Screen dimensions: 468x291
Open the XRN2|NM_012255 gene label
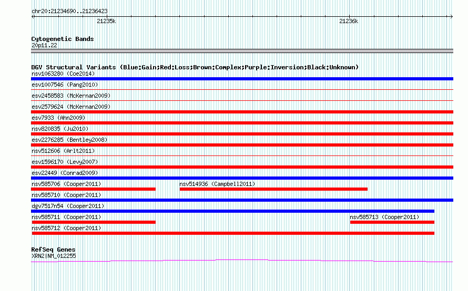pyautogui.click(x=54, y=256)
